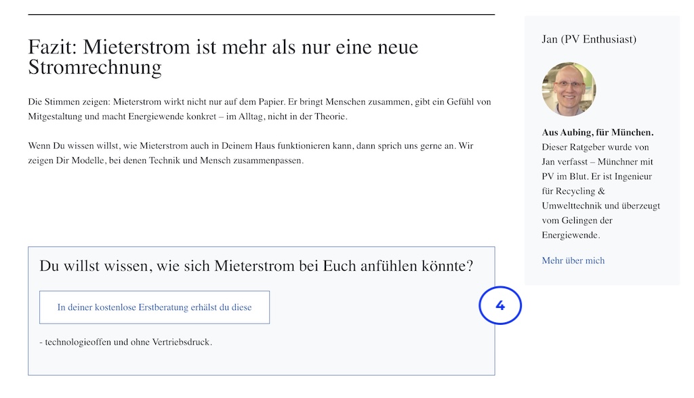Click the circled number 4 marker
Viewport: 694px width, 398px height.
[x=500, y=305]
